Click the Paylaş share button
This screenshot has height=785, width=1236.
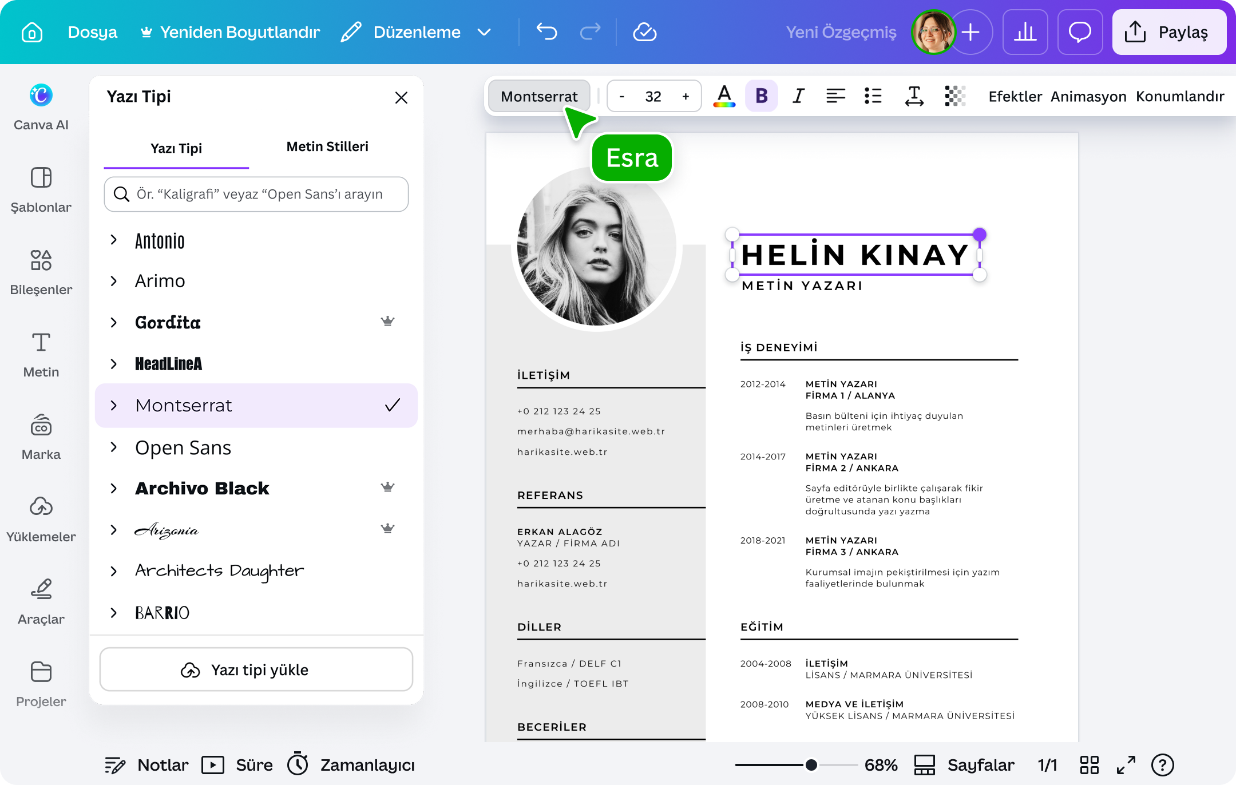pyautogui.click(x=1169, y=32)
